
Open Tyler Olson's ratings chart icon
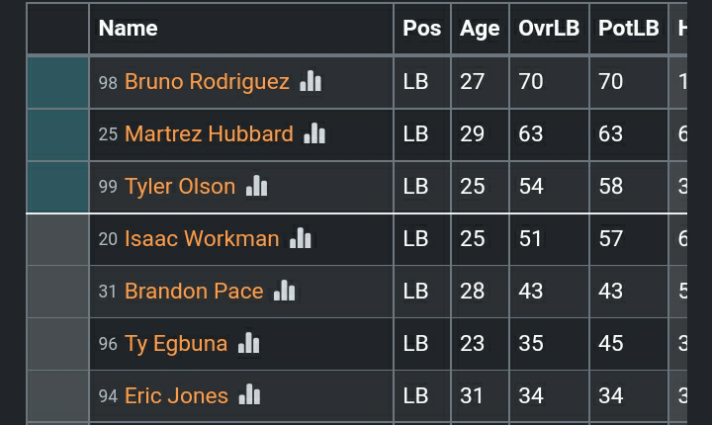coord(257,186)
